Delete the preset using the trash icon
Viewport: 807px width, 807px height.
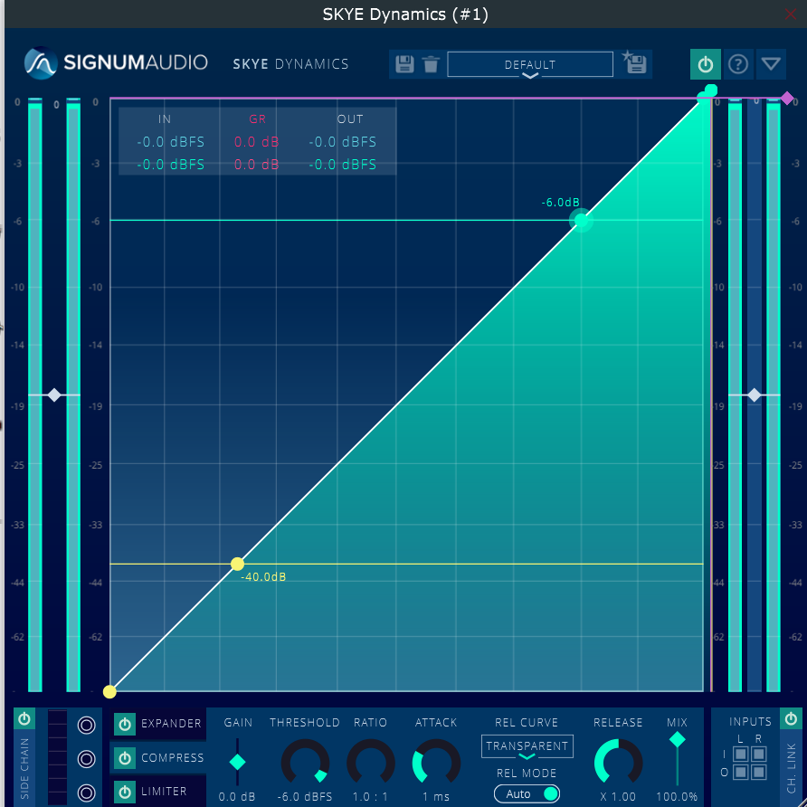(431, 64)
